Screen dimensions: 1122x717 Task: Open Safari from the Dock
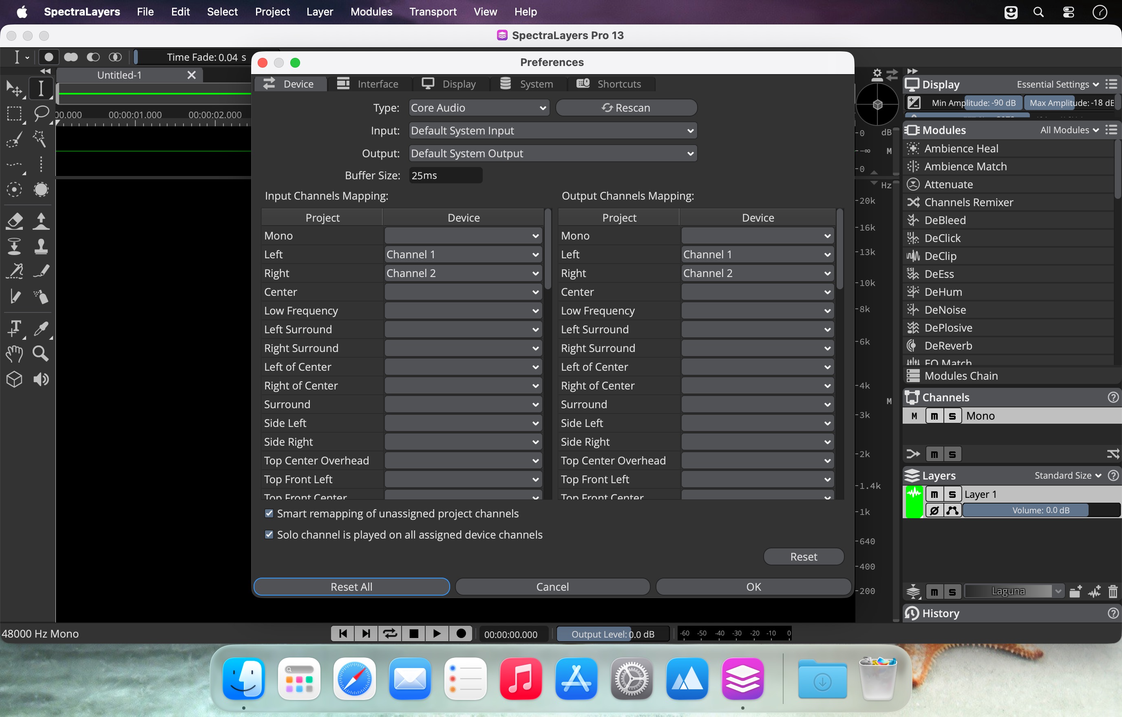(354, 678)
